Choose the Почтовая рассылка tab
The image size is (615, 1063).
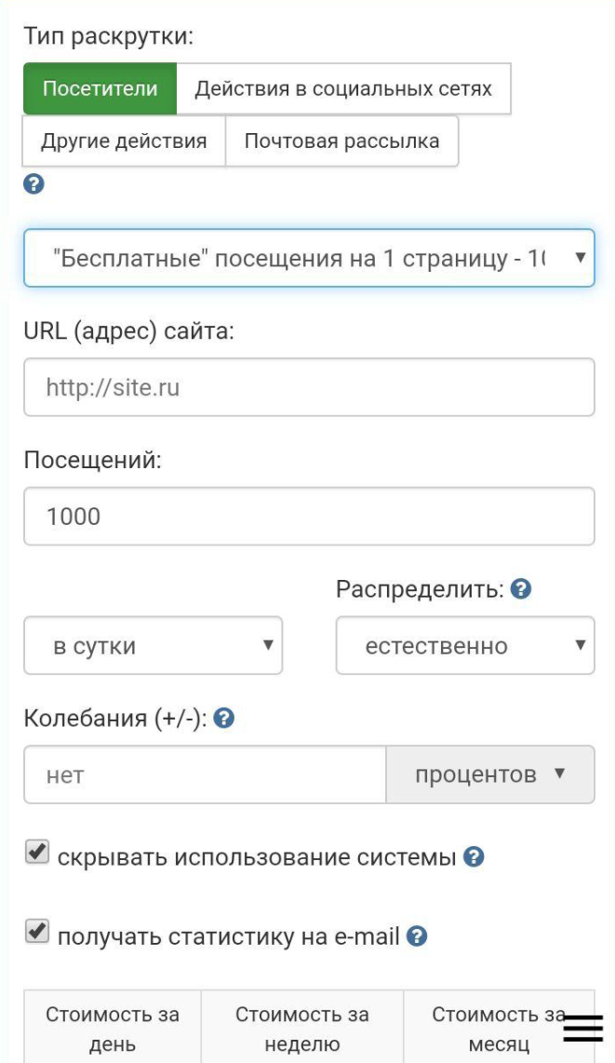pos(341,141)
